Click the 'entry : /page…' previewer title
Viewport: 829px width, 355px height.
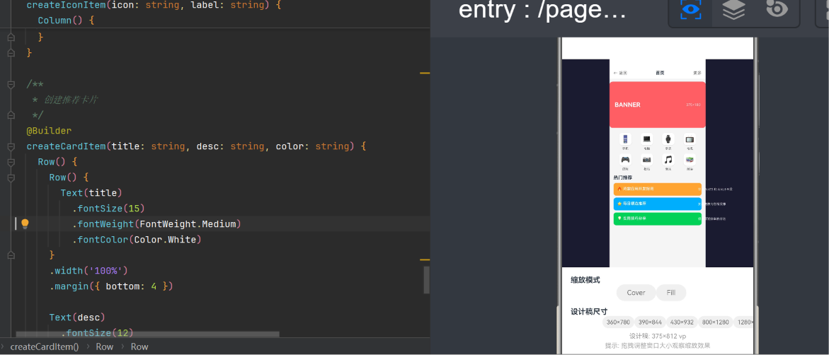pos(542,10)
